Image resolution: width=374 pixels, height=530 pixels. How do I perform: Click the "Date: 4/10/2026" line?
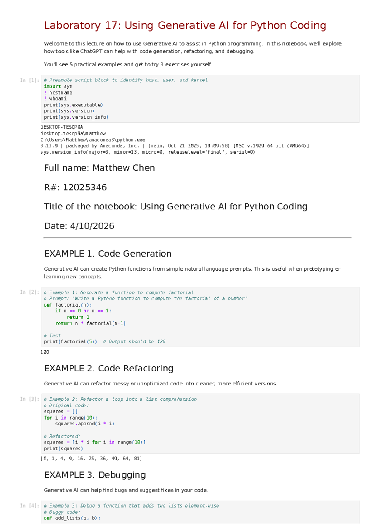[x=79, y=226]
